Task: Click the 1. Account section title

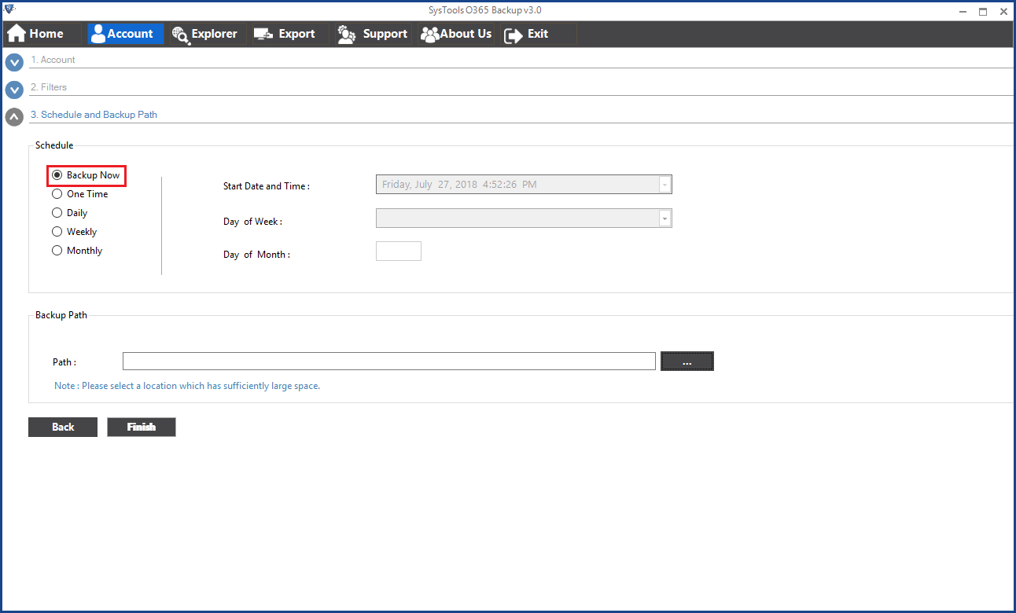Action: click(53, 60)
